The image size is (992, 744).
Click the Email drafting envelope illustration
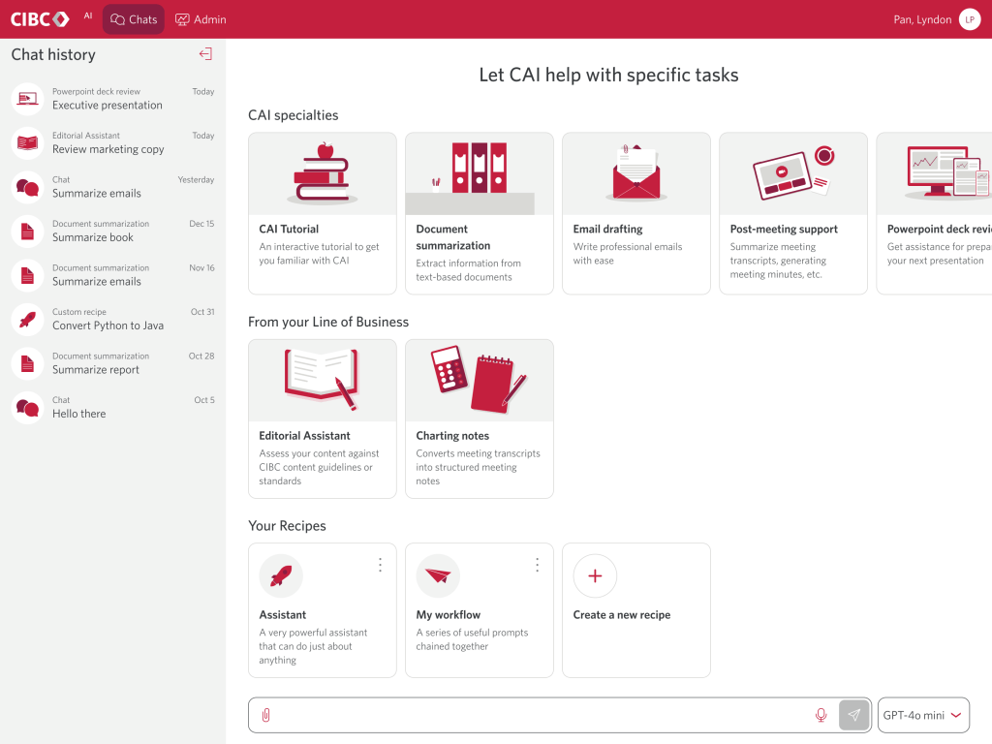pos(636,174)
